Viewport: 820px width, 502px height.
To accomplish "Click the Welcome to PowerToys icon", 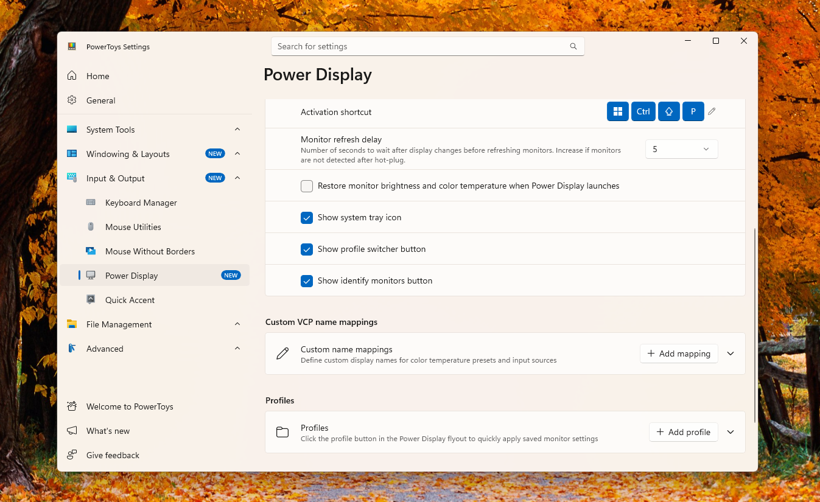I will (x=72, y=406).
